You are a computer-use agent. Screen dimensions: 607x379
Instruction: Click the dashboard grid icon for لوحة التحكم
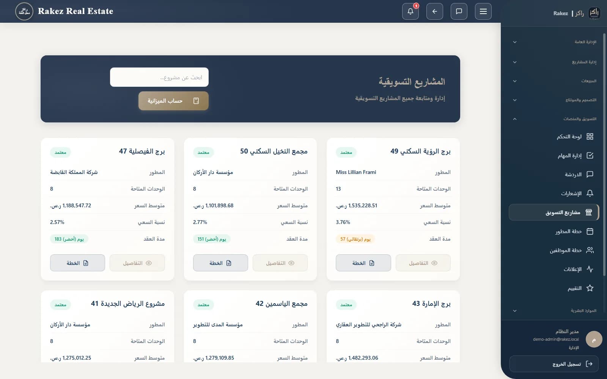point(590,136)
